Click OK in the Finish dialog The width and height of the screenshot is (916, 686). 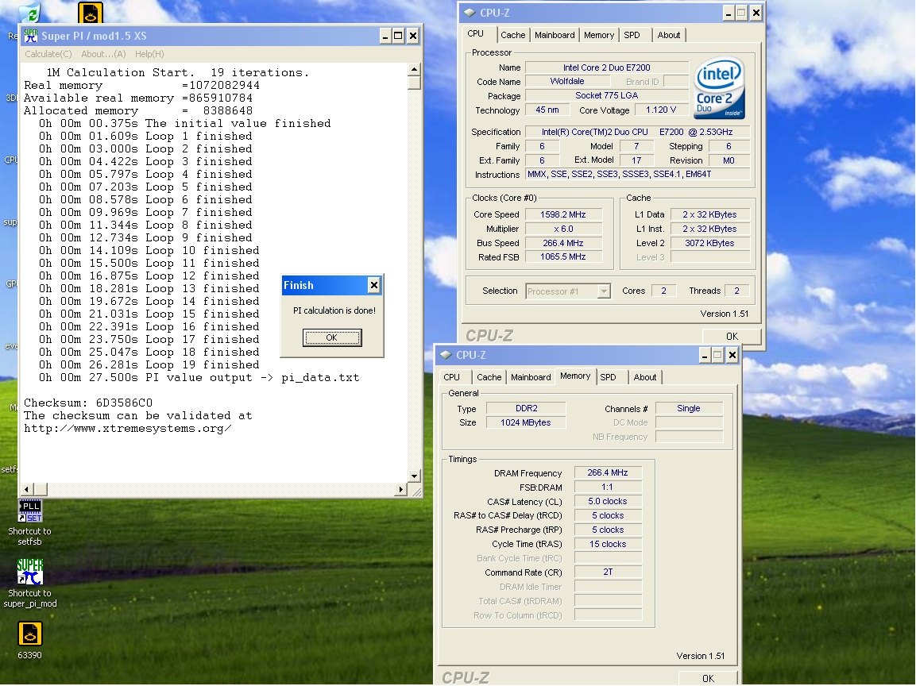[x=332, y=337]
